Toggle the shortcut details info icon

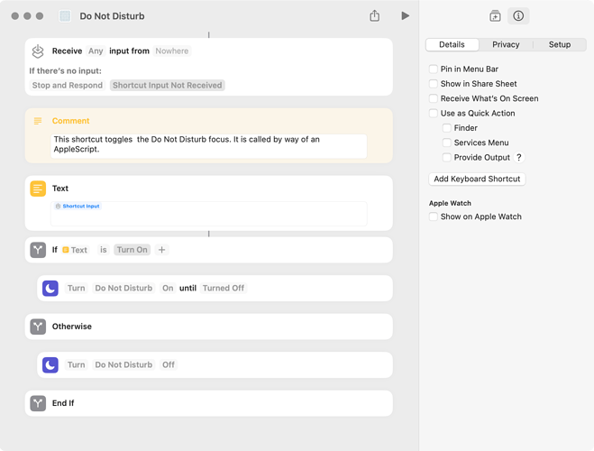tap(518, 16)
